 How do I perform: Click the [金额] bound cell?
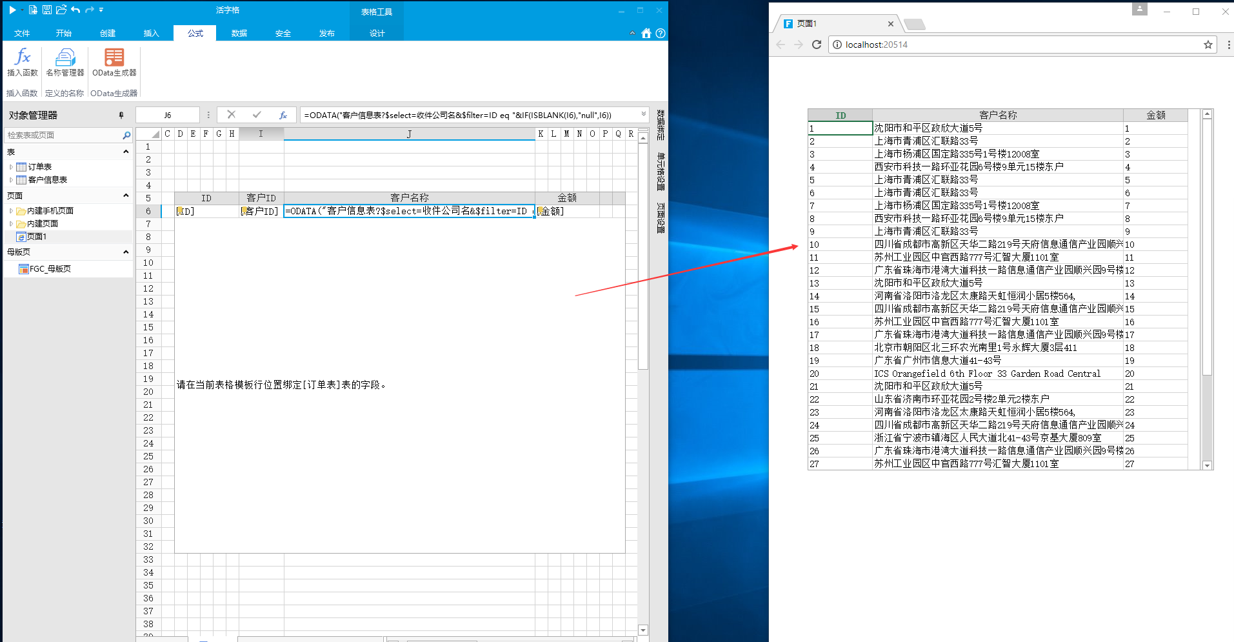tap(567, 211)
